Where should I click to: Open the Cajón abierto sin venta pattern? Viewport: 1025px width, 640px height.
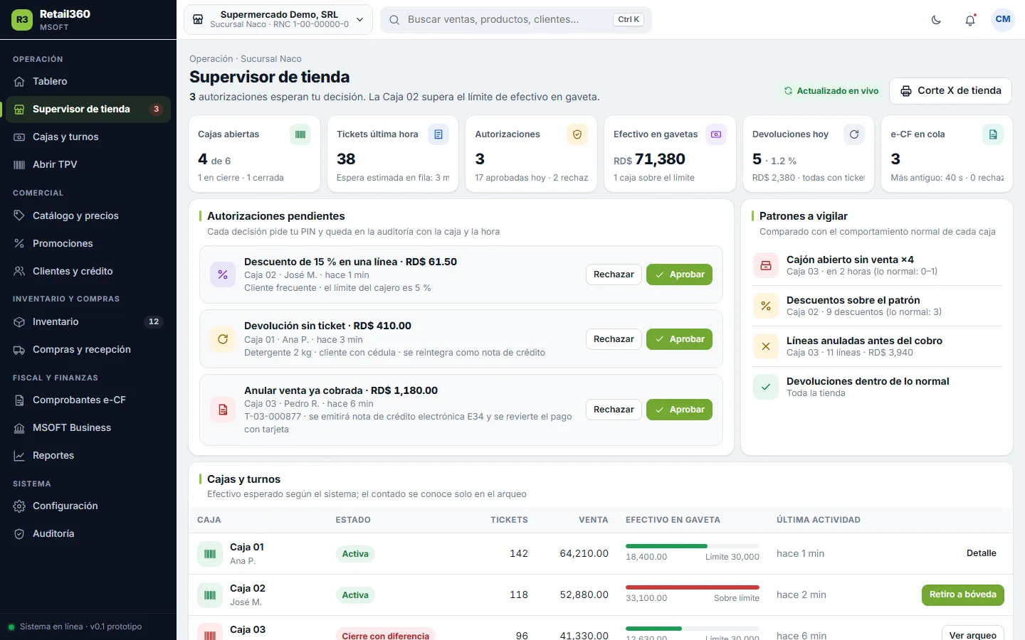pyautogui.click(x=877, y=265)
